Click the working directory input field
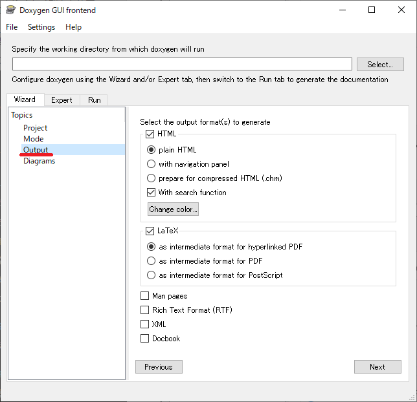417x402 pixels. [x=182, y=64]
